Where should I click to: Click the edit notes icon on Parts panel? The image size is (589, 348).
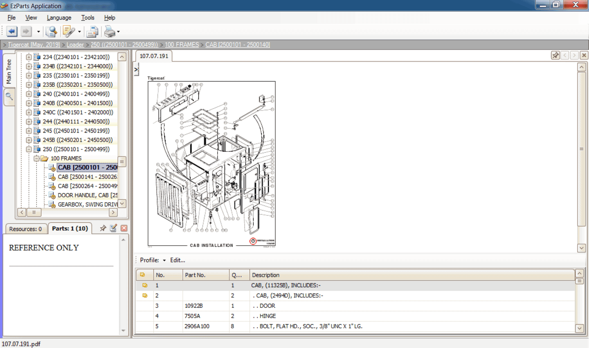[x=113, y=228]
